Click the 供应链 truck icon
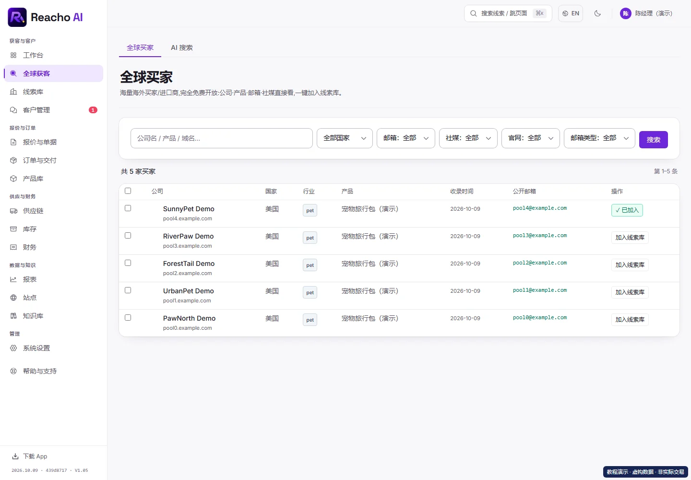The image size is (691, 480). (x=13, y=211)
